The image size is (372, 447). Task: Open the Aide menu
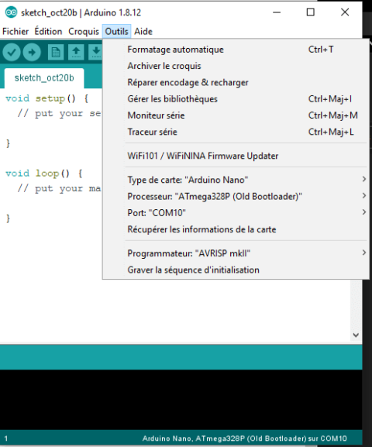tap(143, 31)
